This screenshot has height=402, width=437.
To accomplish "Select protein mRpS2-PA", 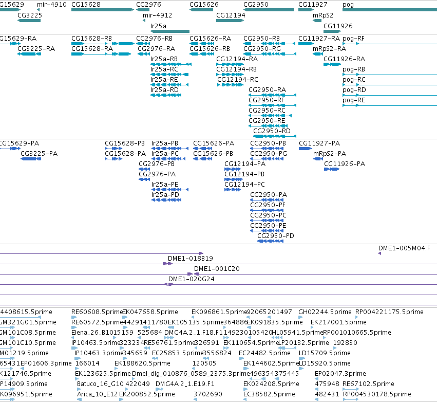I will coord(330,154).
